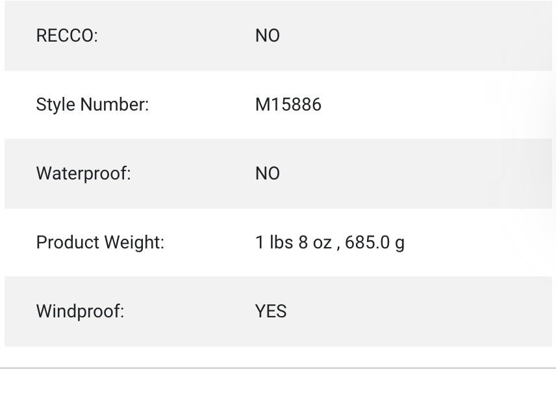Click the lbs unit in the weight value
The height and width of the screenshot is (398, 556).
coord(281,243)
